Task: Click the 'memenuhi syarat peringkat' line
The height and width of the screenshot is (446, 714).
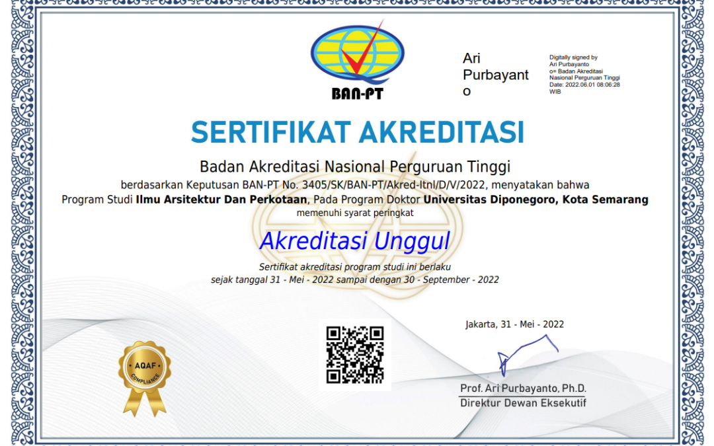Action: pyautogui.click(x=355, y=213)
